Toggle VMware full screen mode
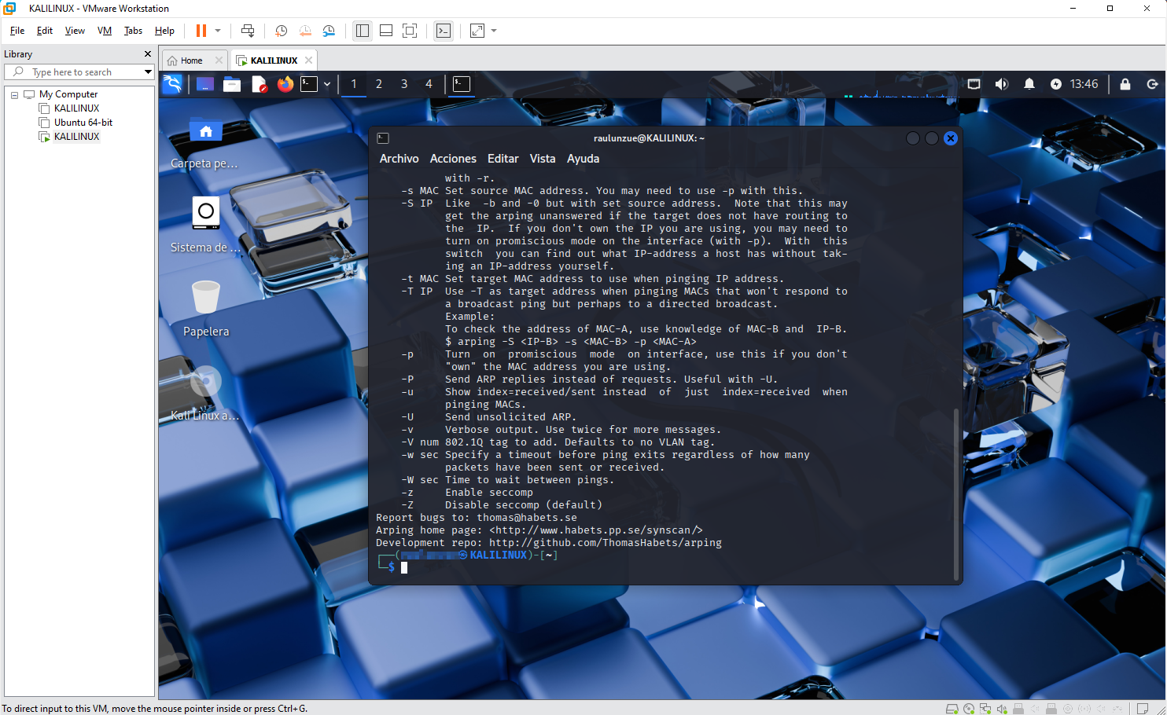The width and height of the screenshot is (1167, 715). (x=410, y=31)
